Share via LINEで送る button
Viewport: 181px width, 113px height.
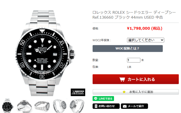103,99
